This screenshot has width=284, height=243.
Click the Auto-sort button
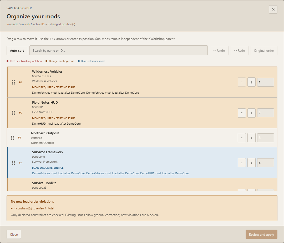17,51
